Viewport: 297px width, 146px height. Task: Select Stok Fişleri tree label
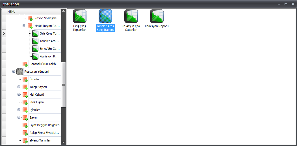coord(37,102)
